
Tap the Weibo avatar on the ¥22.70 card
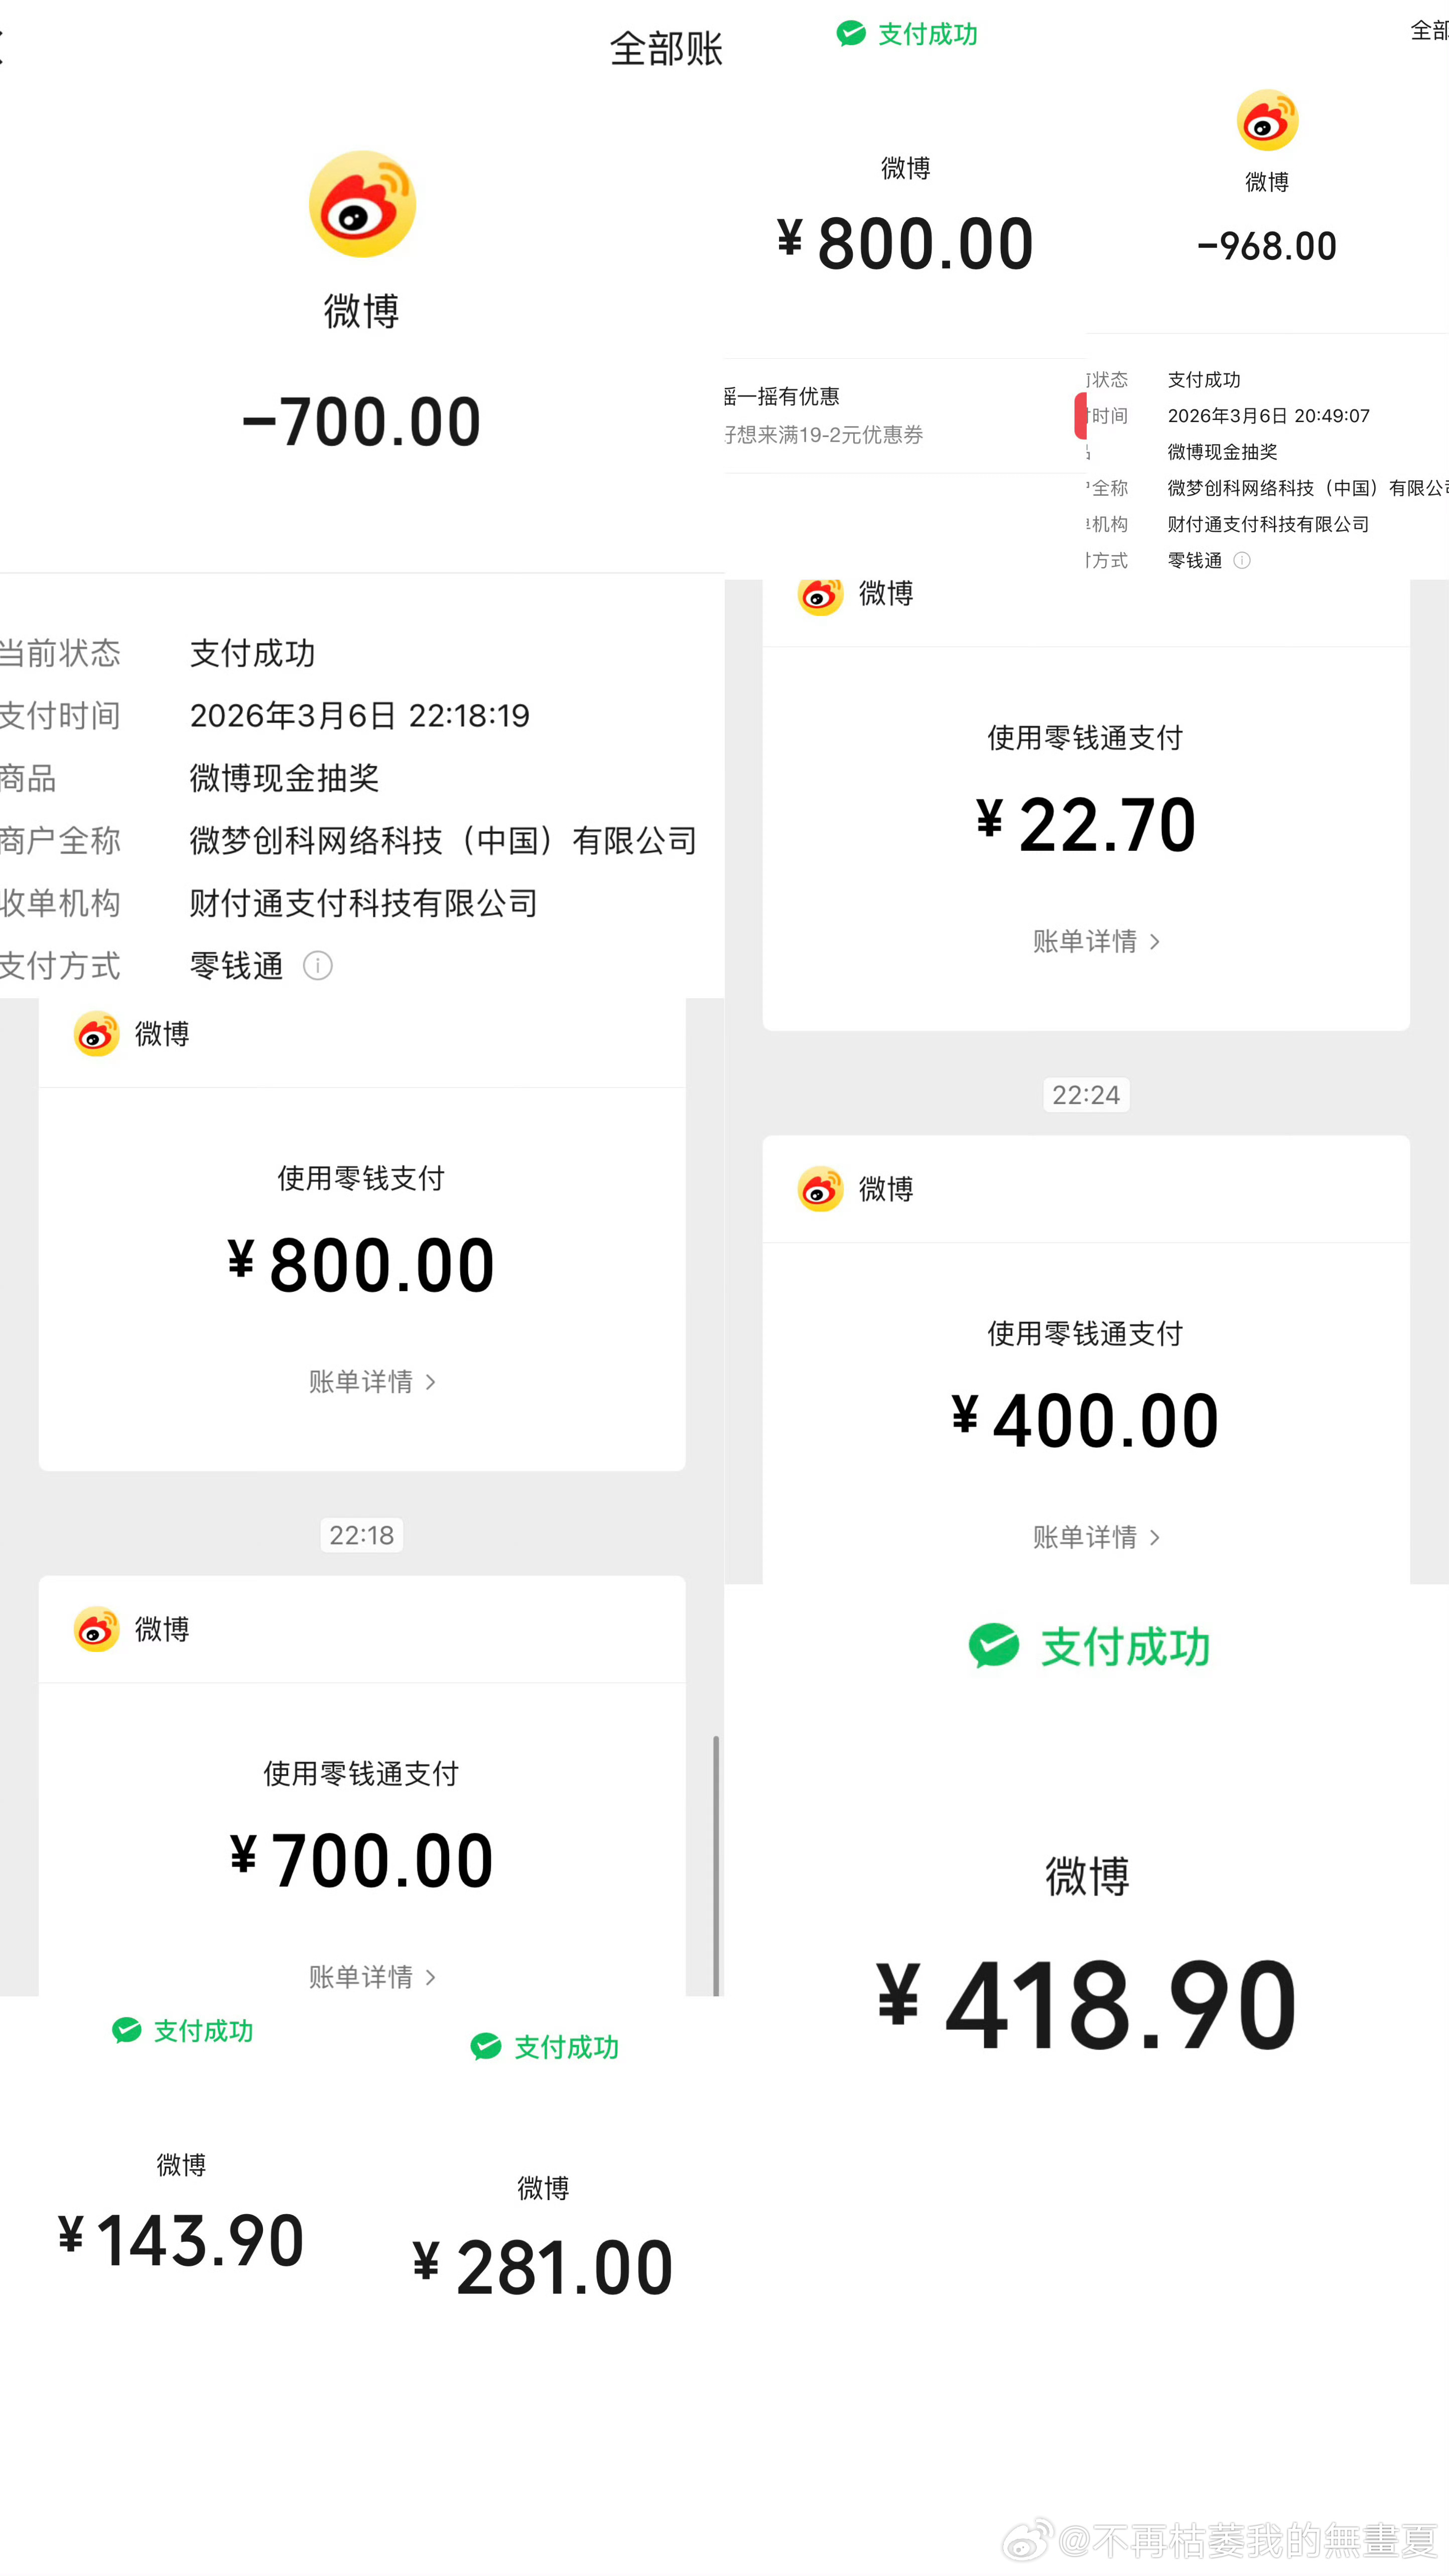coord(820,595)
